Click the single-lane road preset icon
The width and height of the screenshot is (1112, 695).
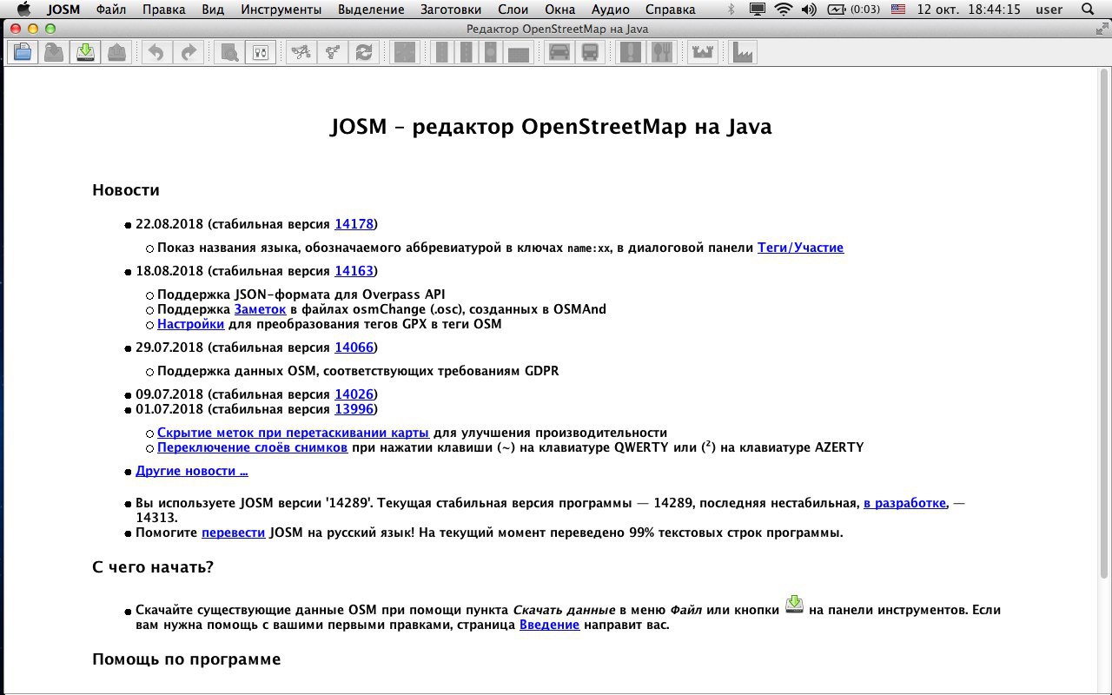[x=442, y=53]
